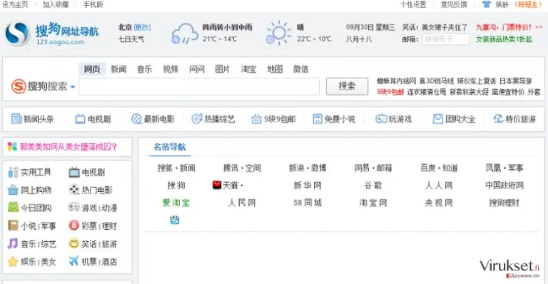This screenshot has width=548, height=284.
Task: Click the 笑话 smiley icon in sidebar
Action: pyautogui.click(x=73, y=243)
